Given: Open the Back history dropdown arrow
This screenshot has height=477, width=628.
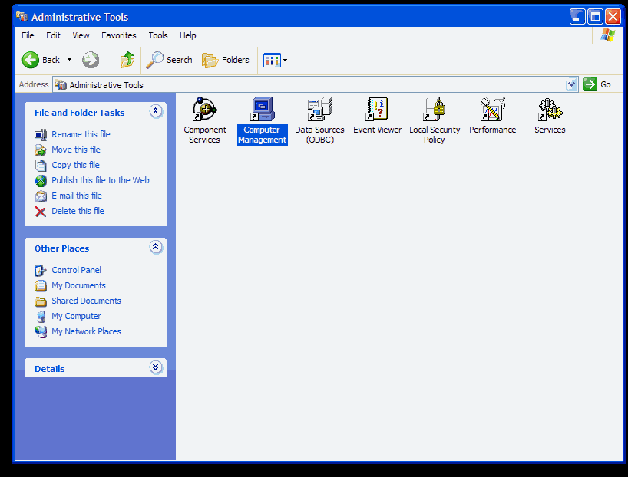Looking at the screenshot, I should pos(69,60).
